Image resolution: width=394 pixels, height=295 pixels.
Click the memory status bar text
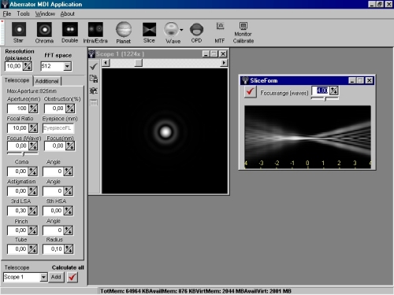tap(195, 291)
